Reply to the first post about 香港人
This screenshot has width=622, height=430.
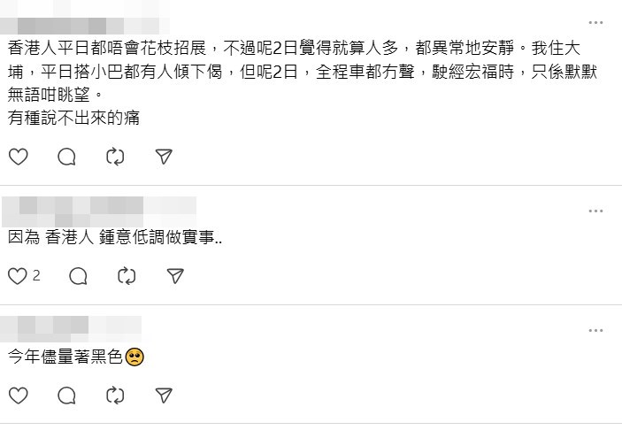[66, 157]
